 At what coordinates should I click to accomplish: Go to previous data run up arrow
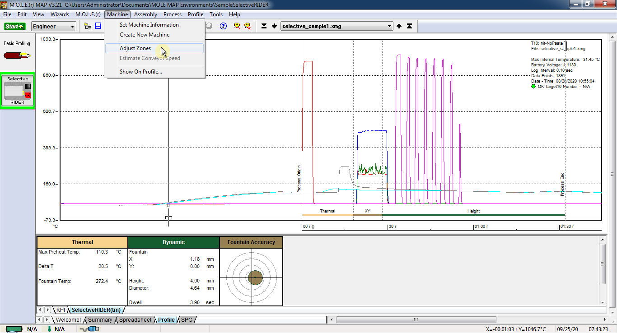tap(399, 26)
